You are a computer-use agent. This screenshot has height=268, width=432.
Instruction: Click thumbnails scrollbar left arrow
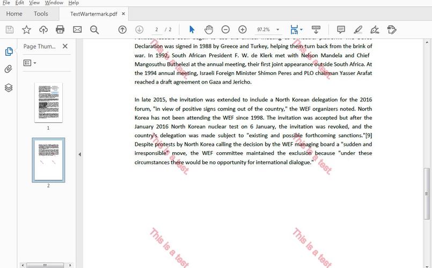click(23, 265)
